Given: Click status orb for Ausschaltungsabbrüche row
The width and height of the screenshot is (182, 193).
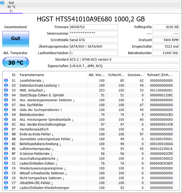Looking at the screenshot, I should (6, 158).
